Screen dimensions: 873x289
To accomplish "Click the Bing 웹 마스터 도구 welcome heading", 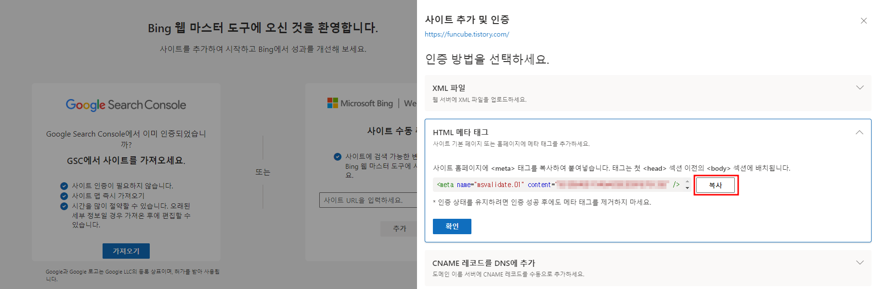I will click(263, 28).
